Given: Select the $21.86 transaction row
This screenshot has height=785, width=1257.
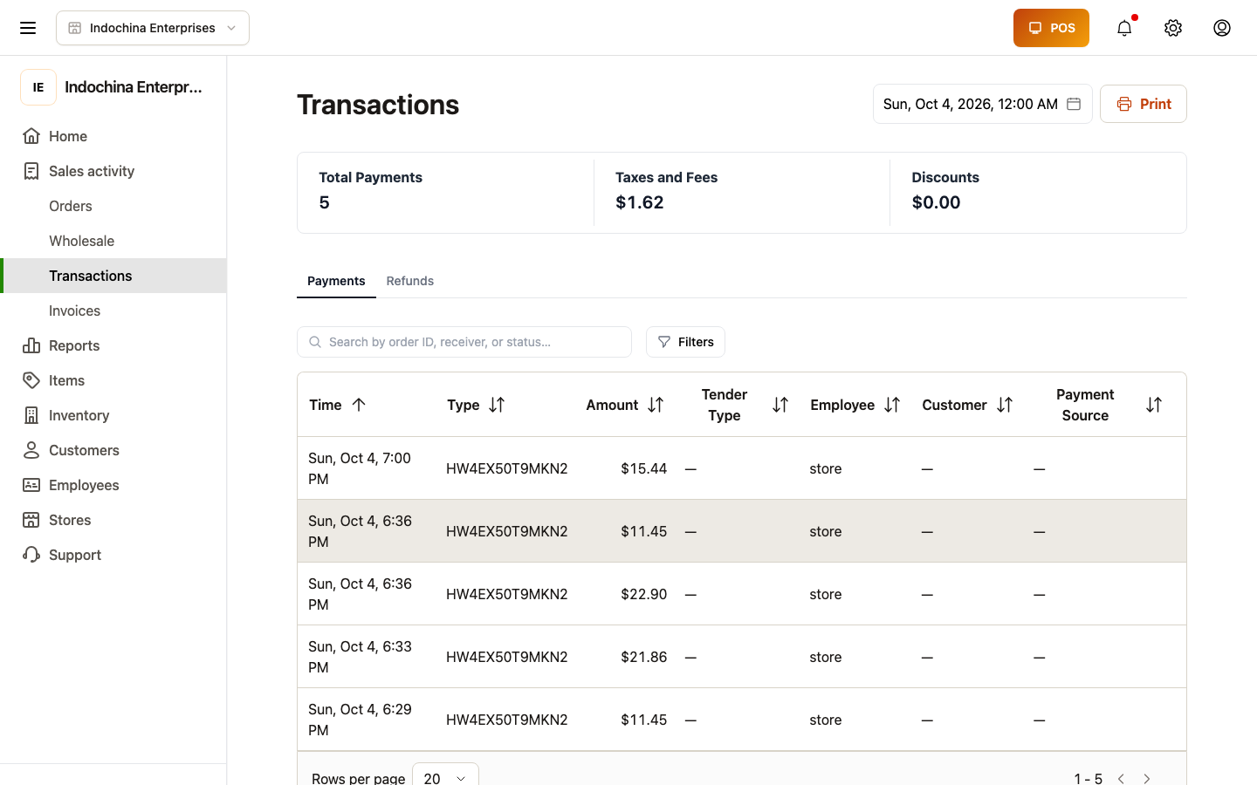Looking at the screenshot, I should click(742, 657).
